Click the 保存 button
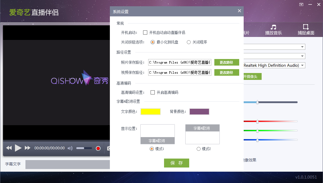 point(177,163)
